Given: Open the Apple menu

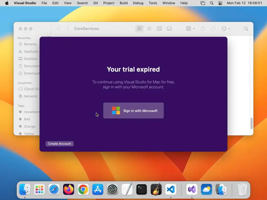Looking at the screenshot, I should [7, 3].
